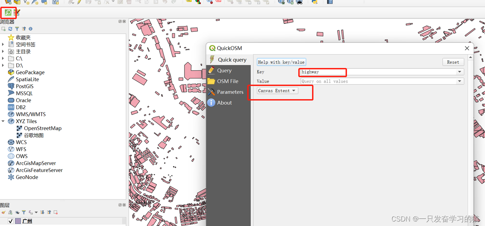Click the filter browser funnel icon

click(x=17, y=29)
